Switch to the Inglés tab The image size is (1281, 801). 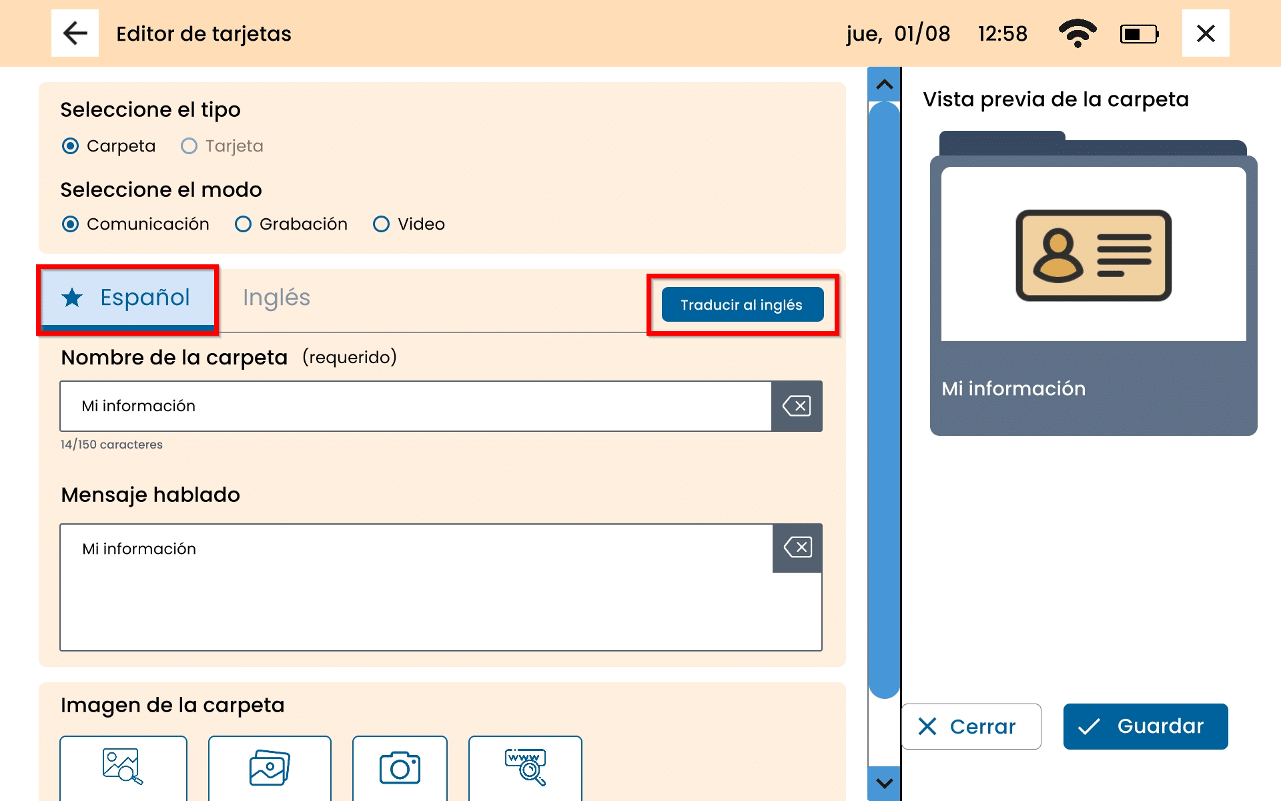pos(276,298)
